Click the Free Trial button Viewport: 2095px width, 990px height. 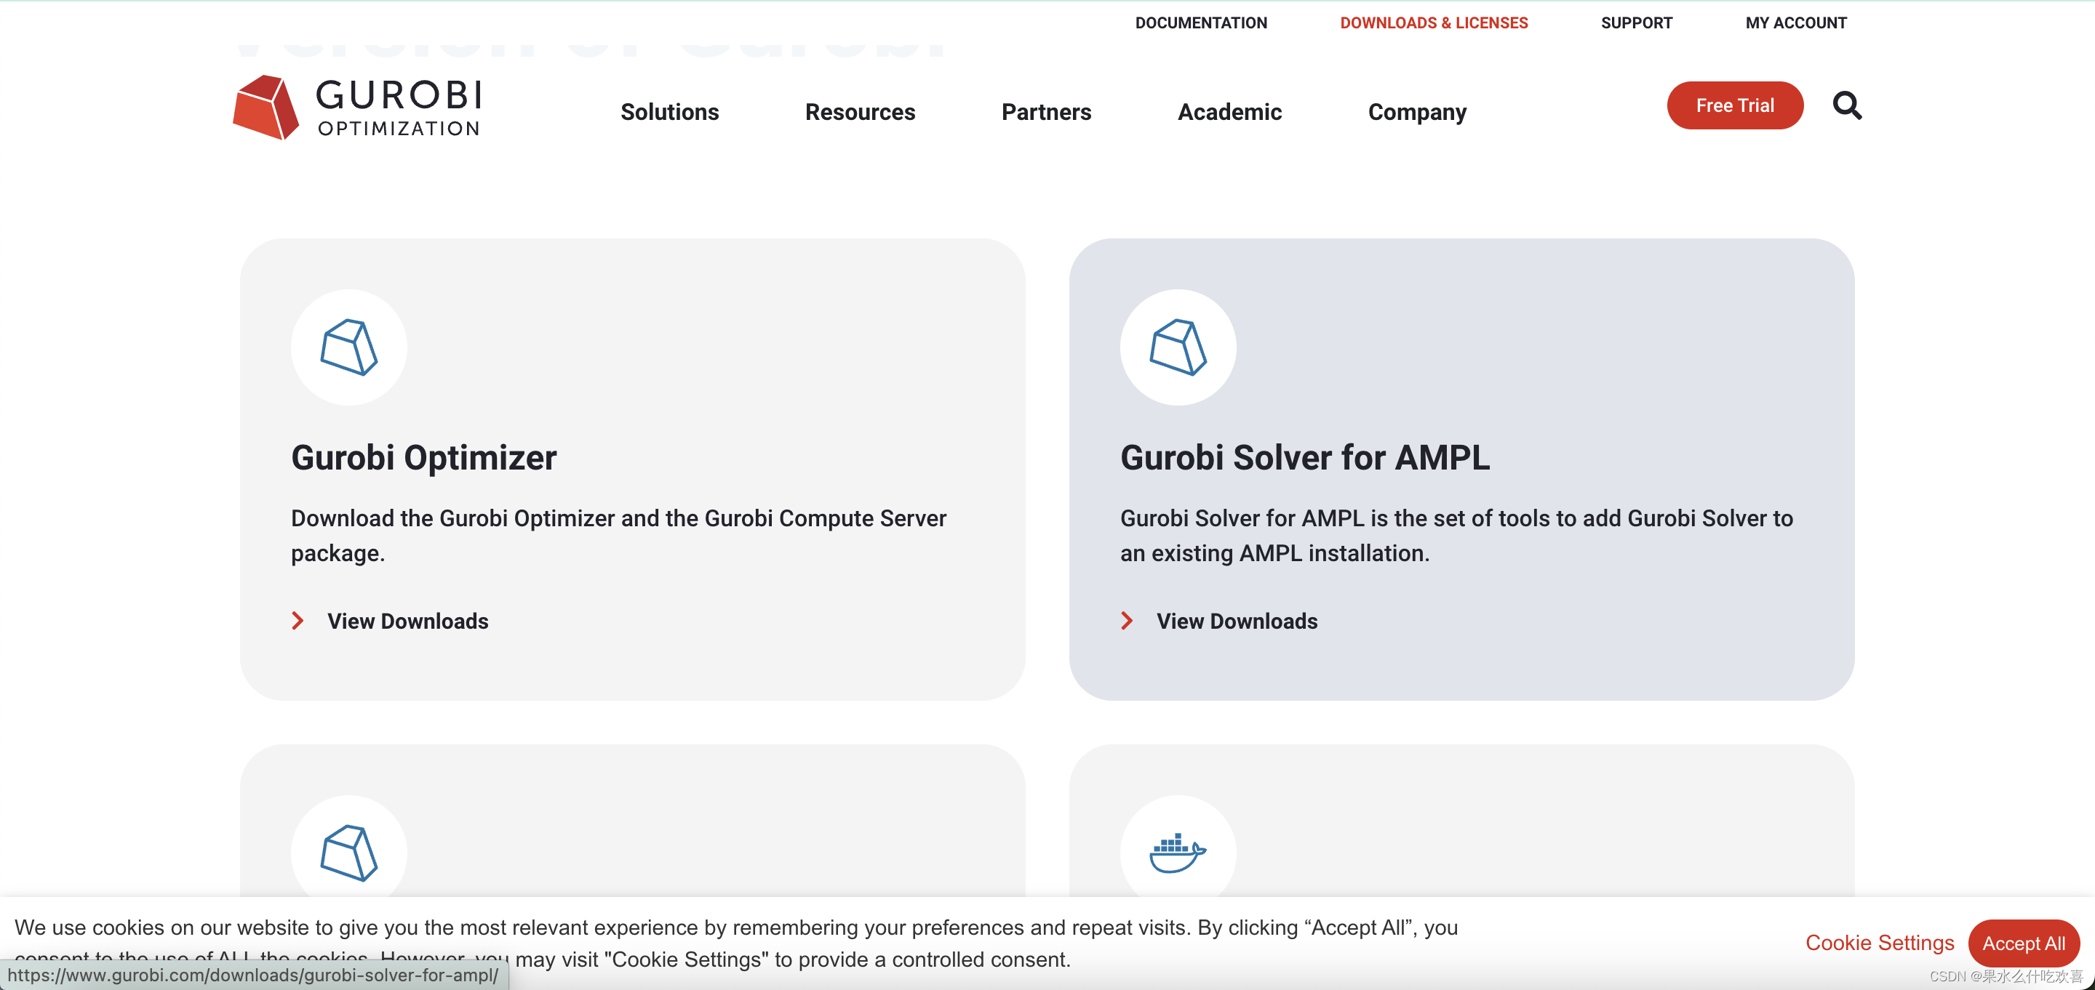click(x=1734, y=105)
